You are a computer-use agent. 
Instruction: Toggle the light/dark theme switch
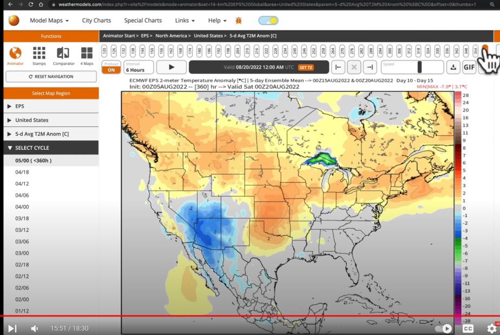coord(268,21)
